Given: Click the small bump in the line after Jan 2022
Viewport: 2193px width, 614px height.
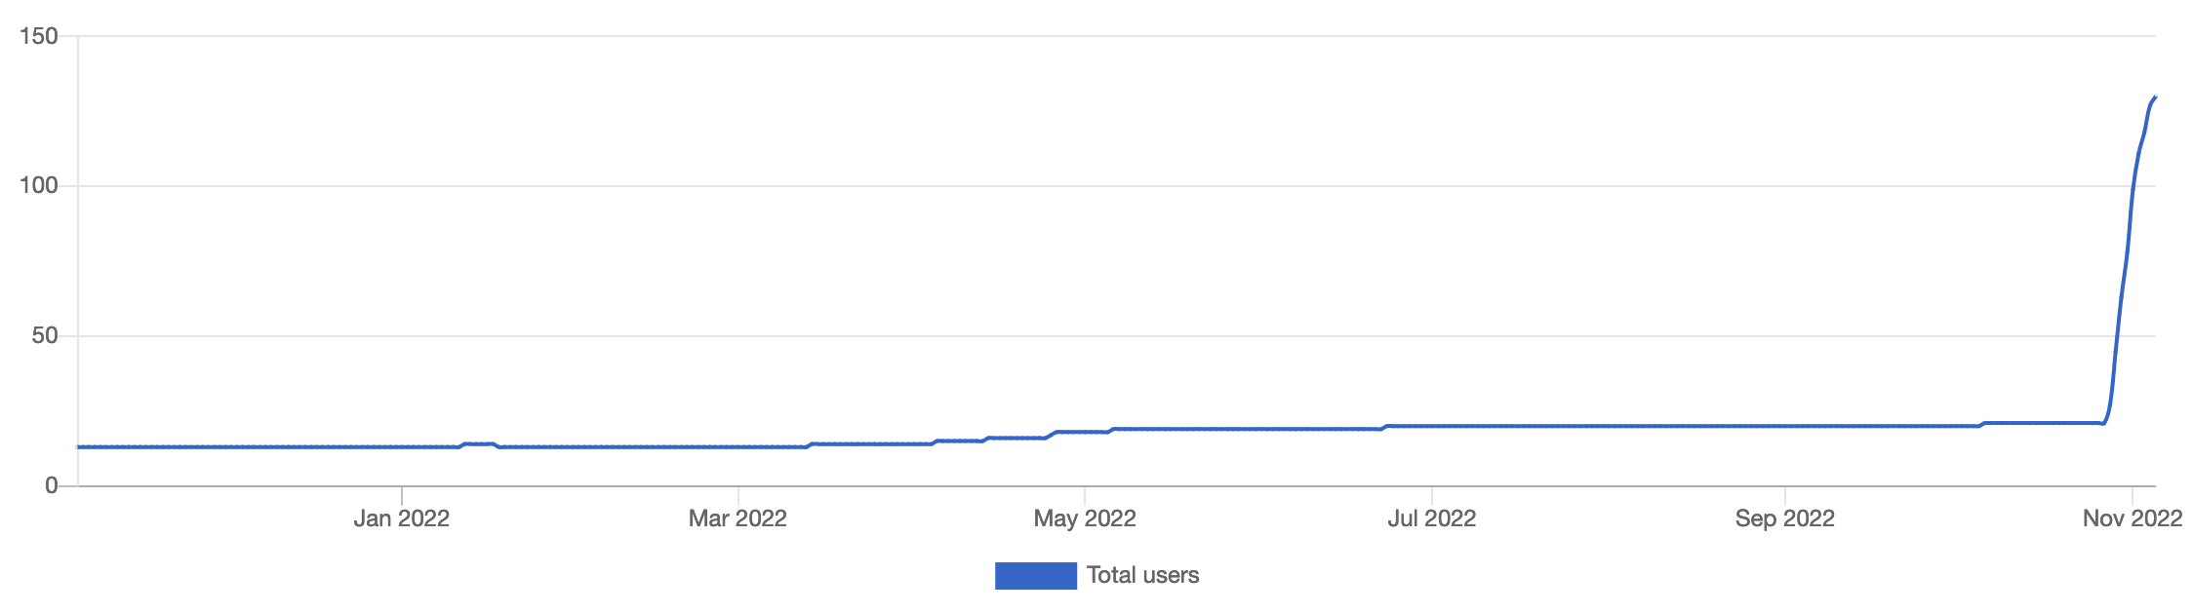Looking at the screenshot, I should point(478,443).
